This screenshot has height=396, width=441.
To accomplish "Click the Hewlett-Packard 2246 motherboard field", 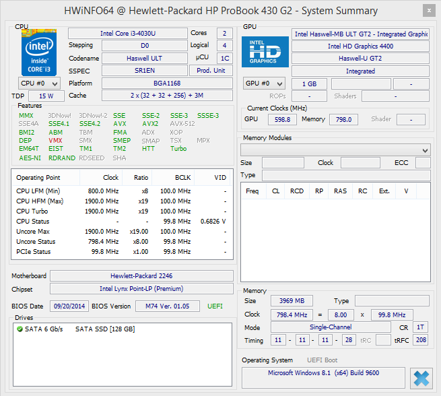I will point(141,275).
